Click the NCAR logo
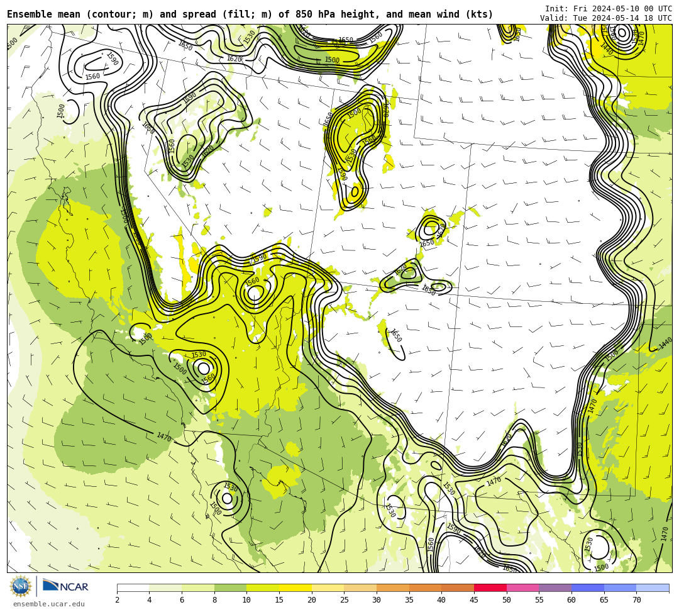Screen dimensions: 679x612 (x=65, y=586)
